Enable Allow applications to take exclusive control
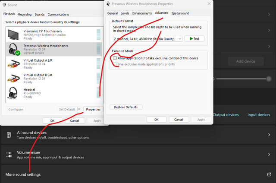The height and width of the screenshot is (183, 276). point(115,58)
